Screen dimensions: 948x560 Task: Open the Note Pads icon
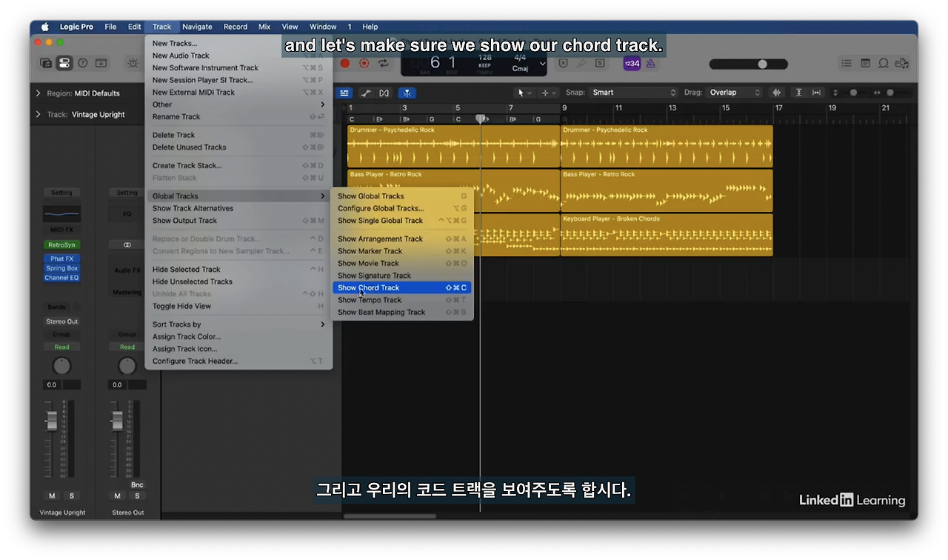click(865, 63)
